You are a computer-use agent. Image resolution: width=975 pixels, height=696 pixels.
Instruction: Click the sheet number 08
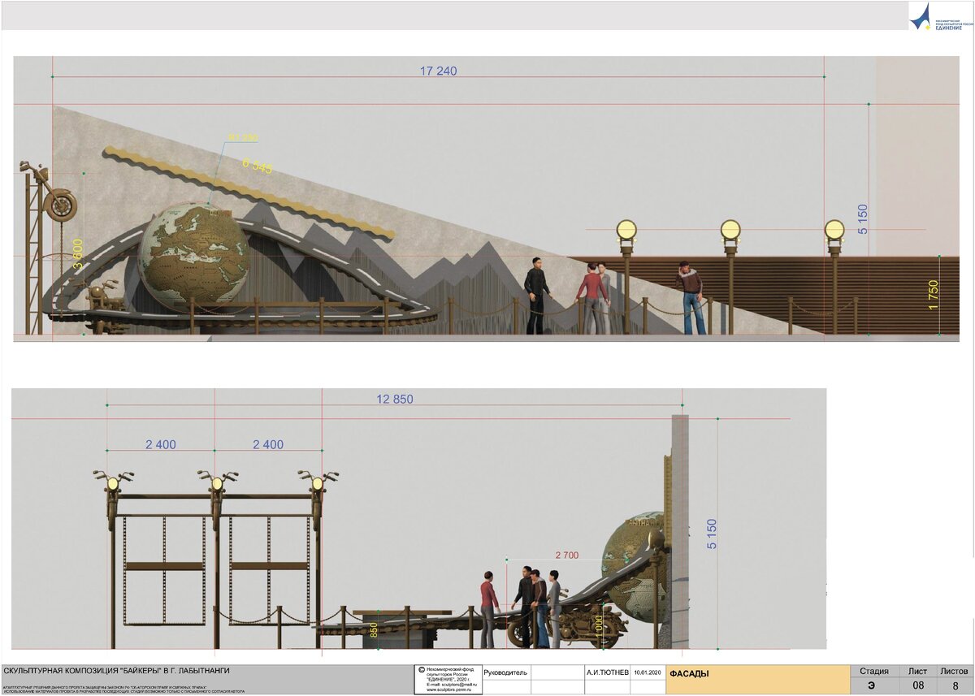pos(918,686)
